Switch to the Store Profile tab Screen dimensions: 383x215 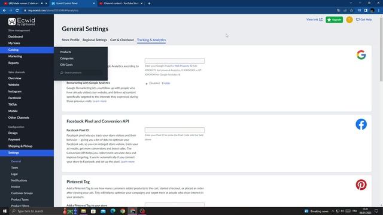pyautogui.click(x=71, y=40)
